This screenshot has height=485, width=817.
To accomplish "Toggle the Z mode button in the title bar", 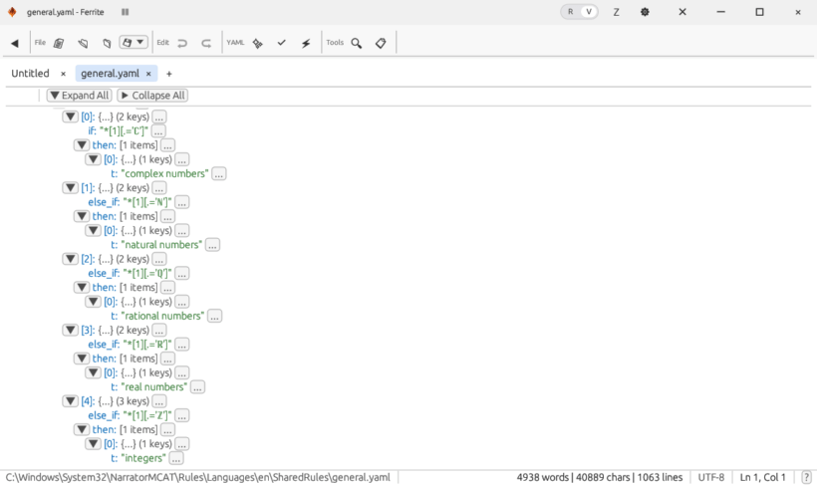I will (x=617, y=12).
